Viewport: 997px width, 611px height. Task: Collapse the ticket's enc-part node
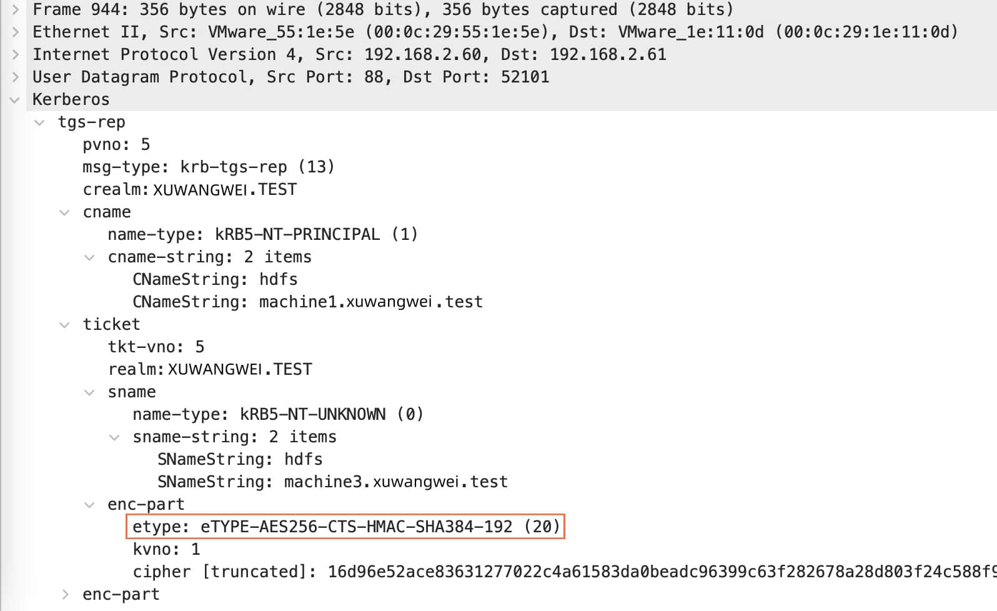90,505
